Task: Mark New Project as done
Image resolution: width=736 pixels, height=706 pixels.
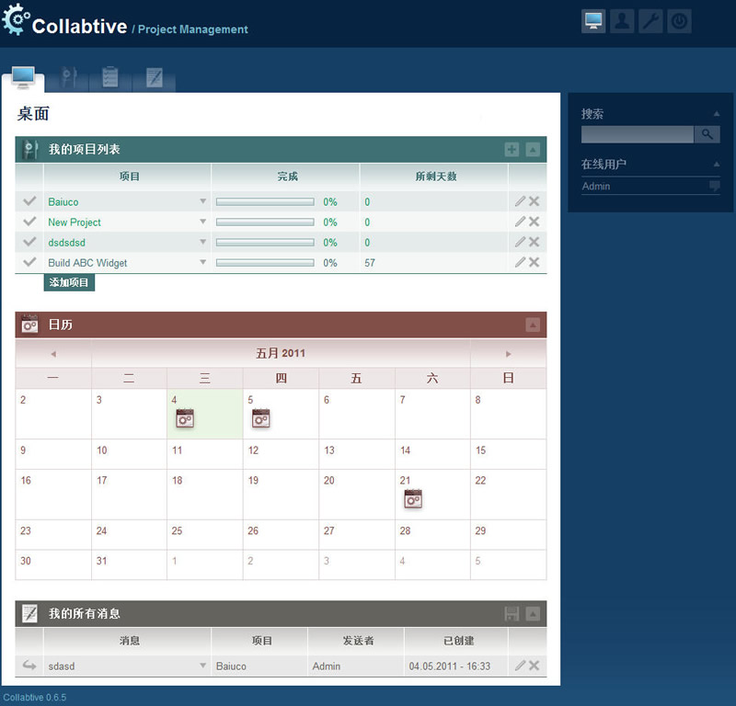Action: pyautogui.click(x=29, y=222)
